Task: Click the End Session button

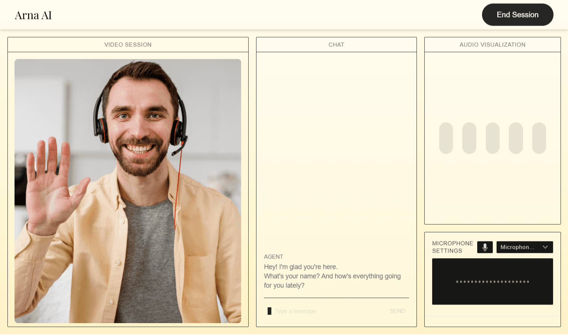Action: click(517, 14)
